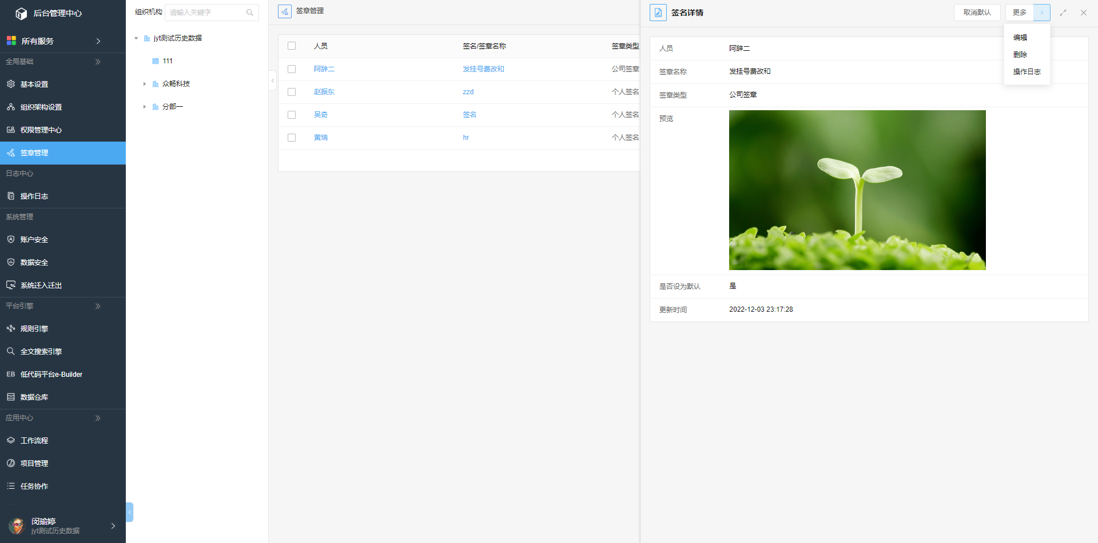This screenshot has height=543, width=1098.
Task: Collapse the left sidebar using blue handle
Action: (x=130, y=512)
